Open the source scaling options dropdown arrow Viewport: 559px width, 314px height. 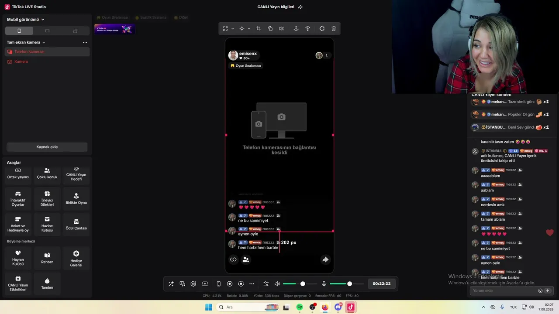click(x=232, y=29)
